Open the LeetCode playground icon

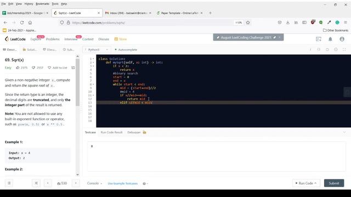(319, 39)
